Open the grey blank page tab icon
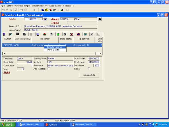169x127 pixels. (x=98, y=34)
